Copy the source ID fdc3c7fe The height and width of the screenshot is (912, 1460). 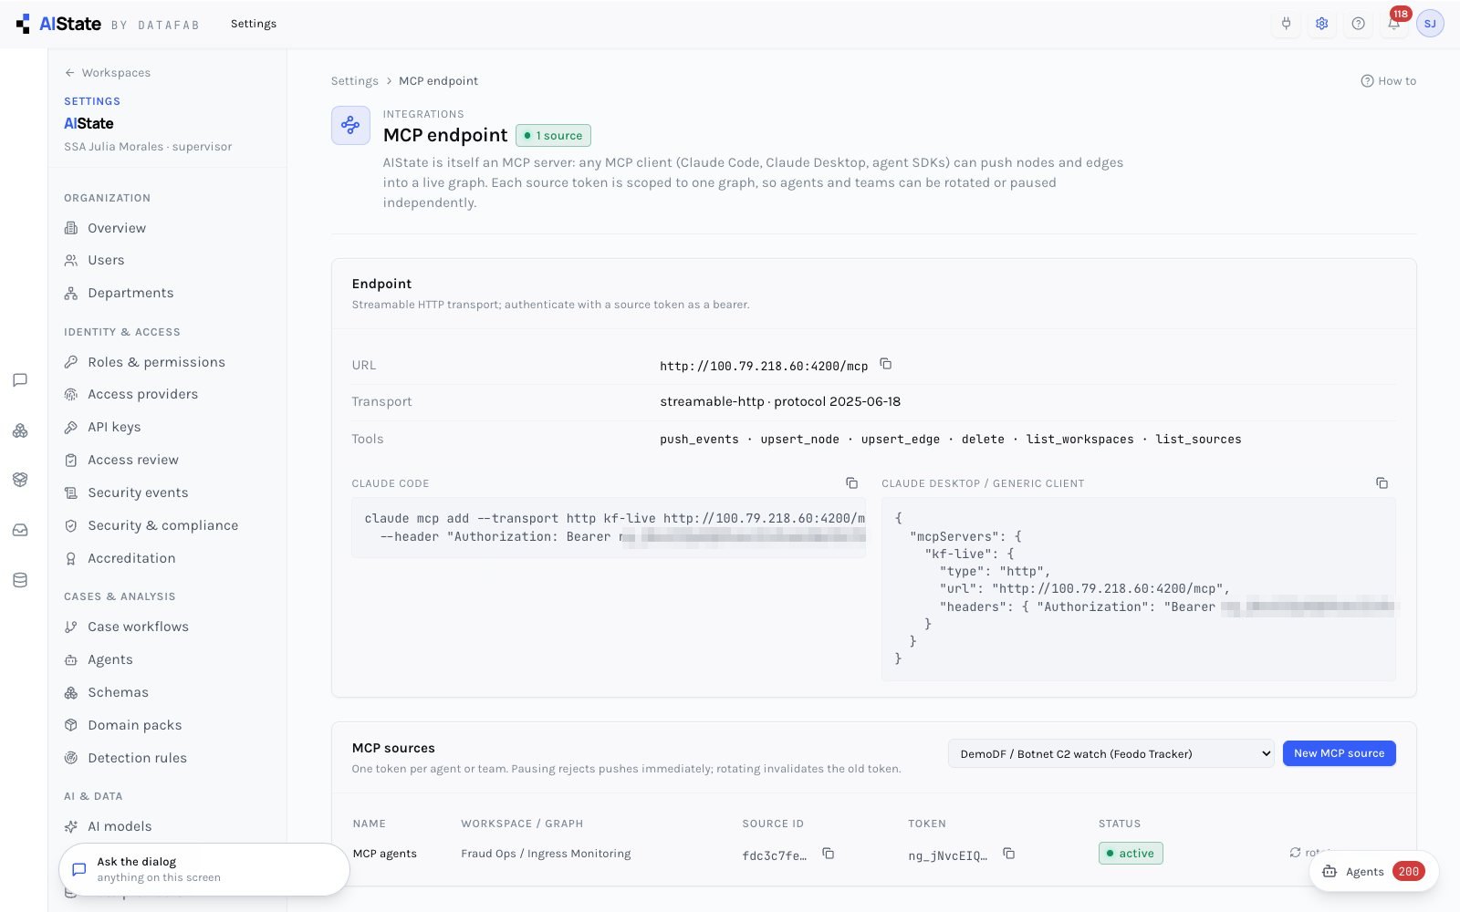pos(828,854)
